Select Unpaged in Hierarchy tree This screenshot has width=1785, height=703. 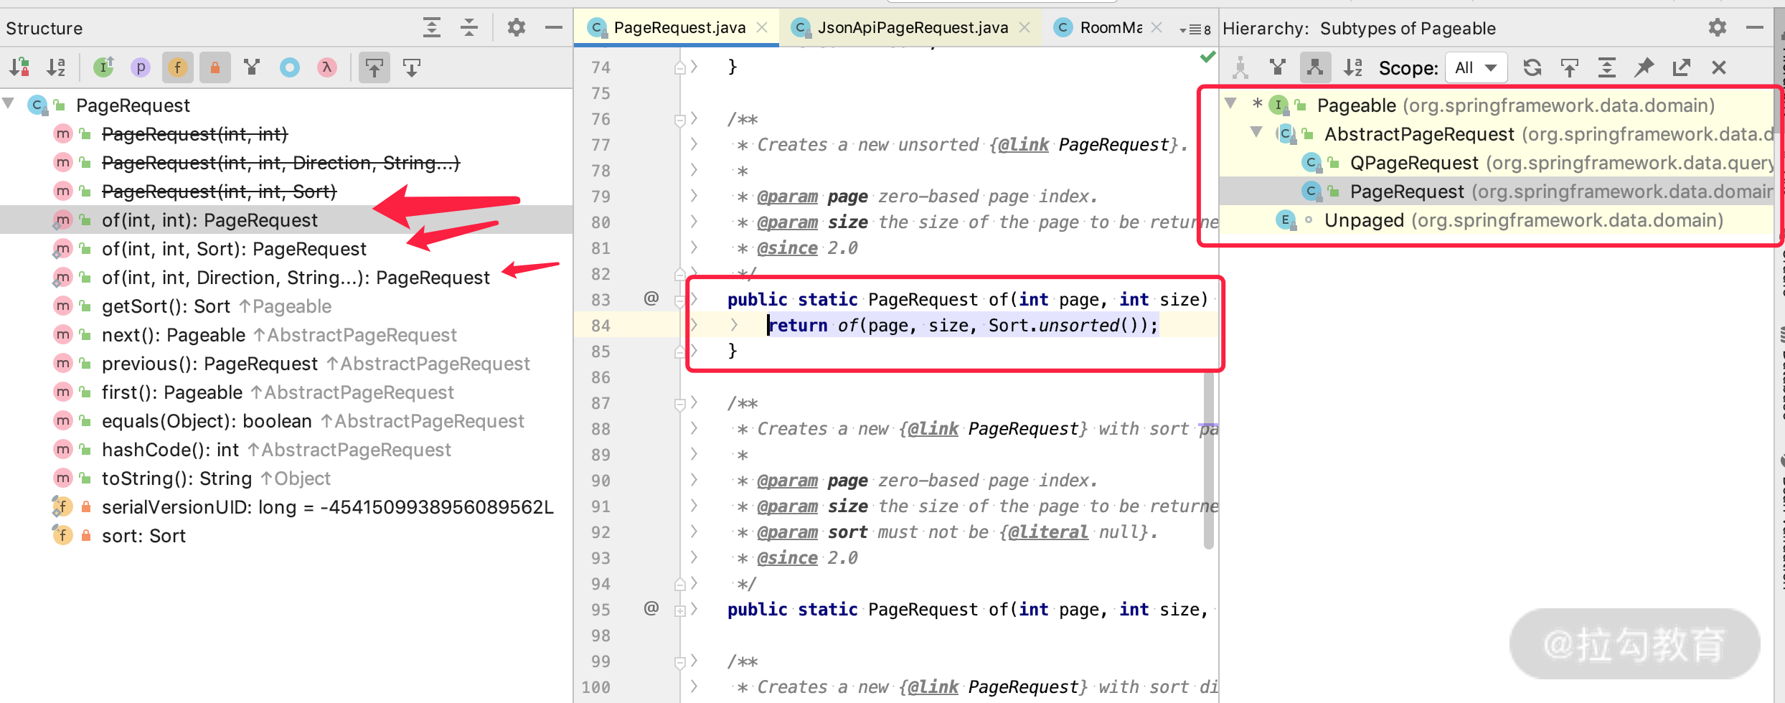point(1497,220)
